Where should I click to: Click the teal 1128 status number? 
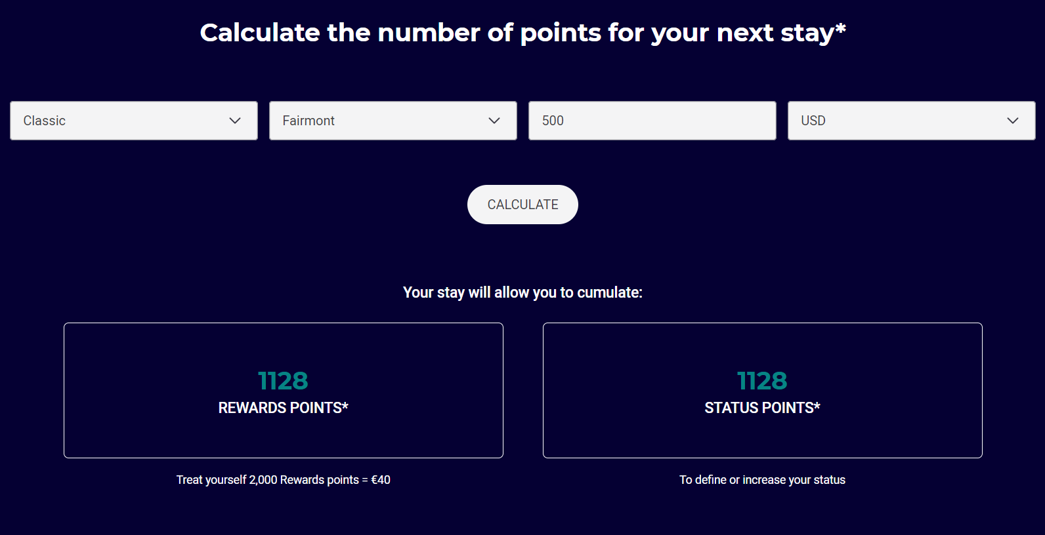pyautogui.click(x=762, y=380)
